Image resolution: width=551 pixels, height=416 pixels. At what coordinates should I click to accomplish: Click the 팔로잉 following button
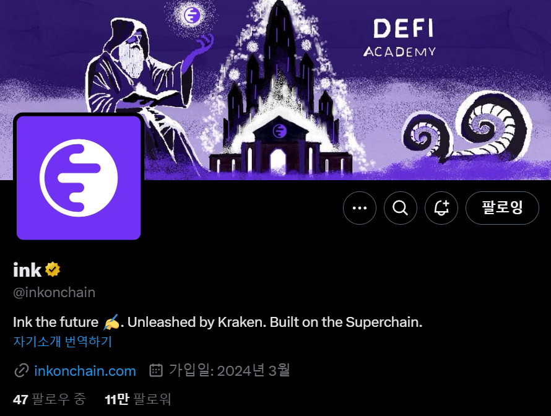502,208
